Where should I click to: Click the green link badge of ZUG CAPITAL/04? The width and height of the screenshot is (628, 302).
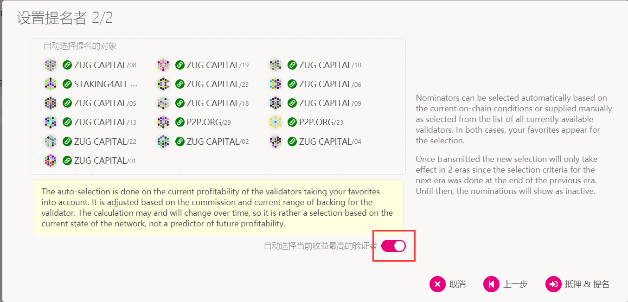tap(292, 141)
